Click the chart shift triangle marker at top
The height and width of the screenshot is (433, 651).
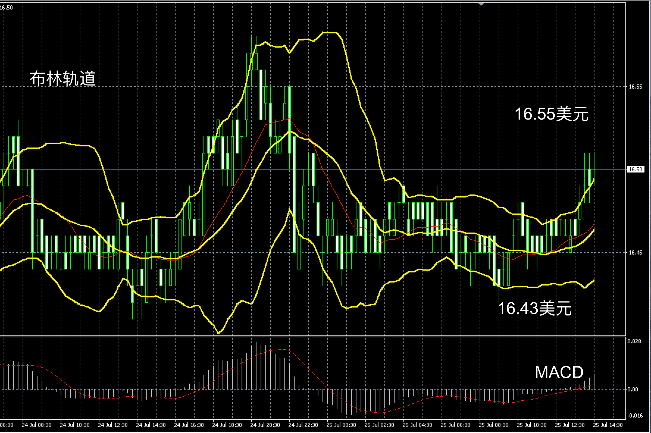click(x=481, y=4)
